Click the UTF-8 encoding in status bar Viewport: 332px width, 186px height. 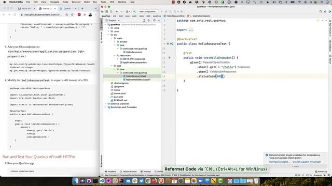pos(309,175)
